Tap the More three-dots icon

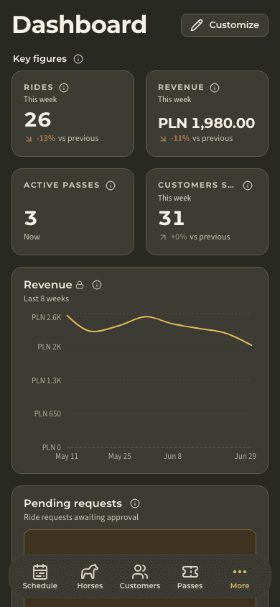(x=240, y=572)
